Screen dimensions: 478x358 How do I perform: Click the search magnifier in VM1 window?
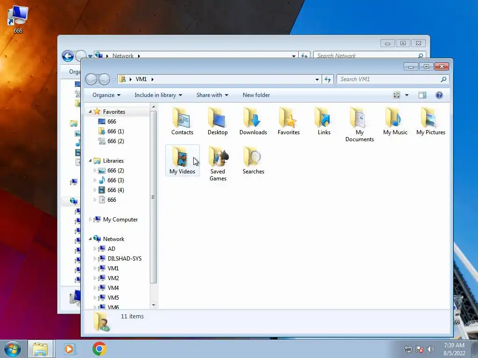coord(443,79)
